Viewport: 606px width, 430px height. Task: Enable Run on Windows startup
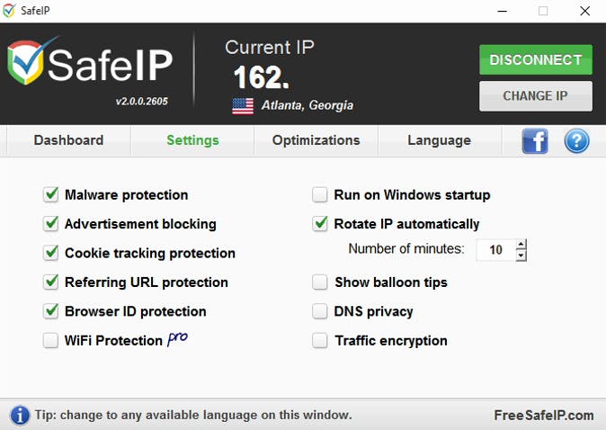320,194
